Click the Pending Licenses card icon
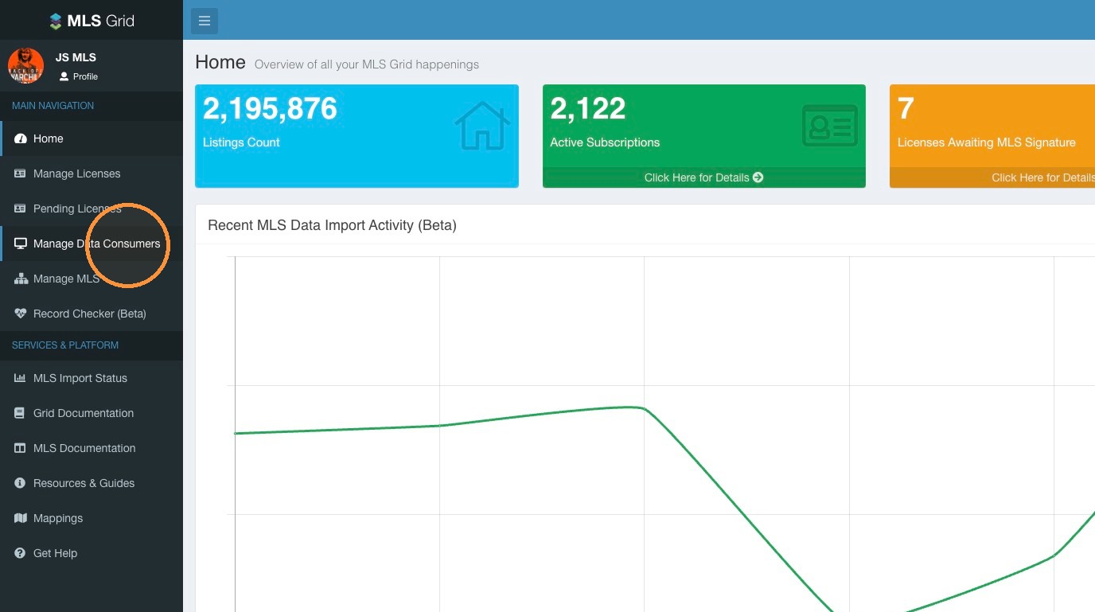 tap(21, 209)
